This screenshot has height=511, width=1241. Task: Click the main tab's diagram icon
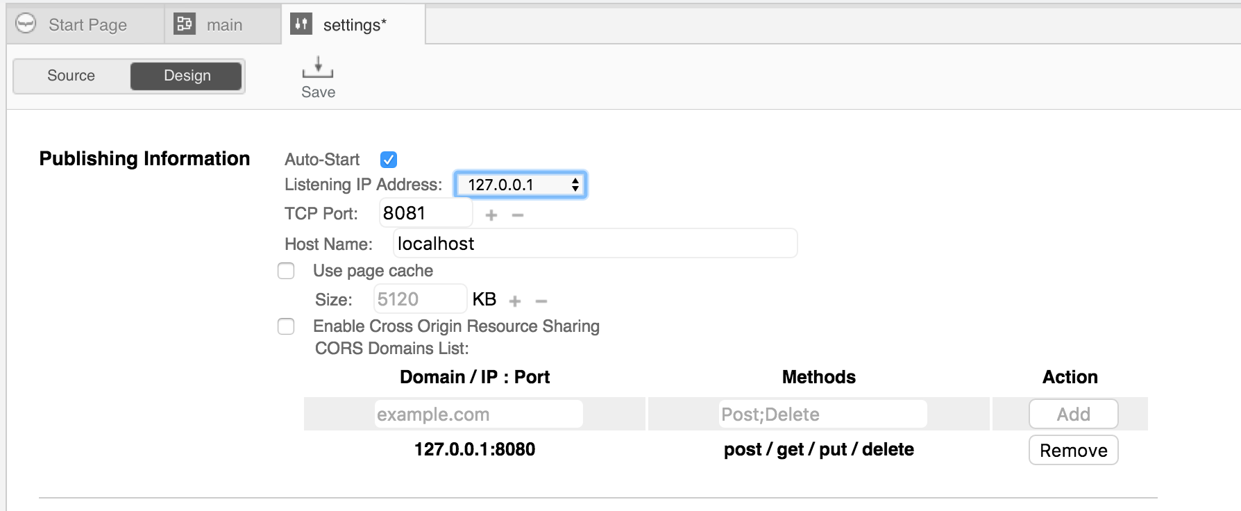coord(184,24)
